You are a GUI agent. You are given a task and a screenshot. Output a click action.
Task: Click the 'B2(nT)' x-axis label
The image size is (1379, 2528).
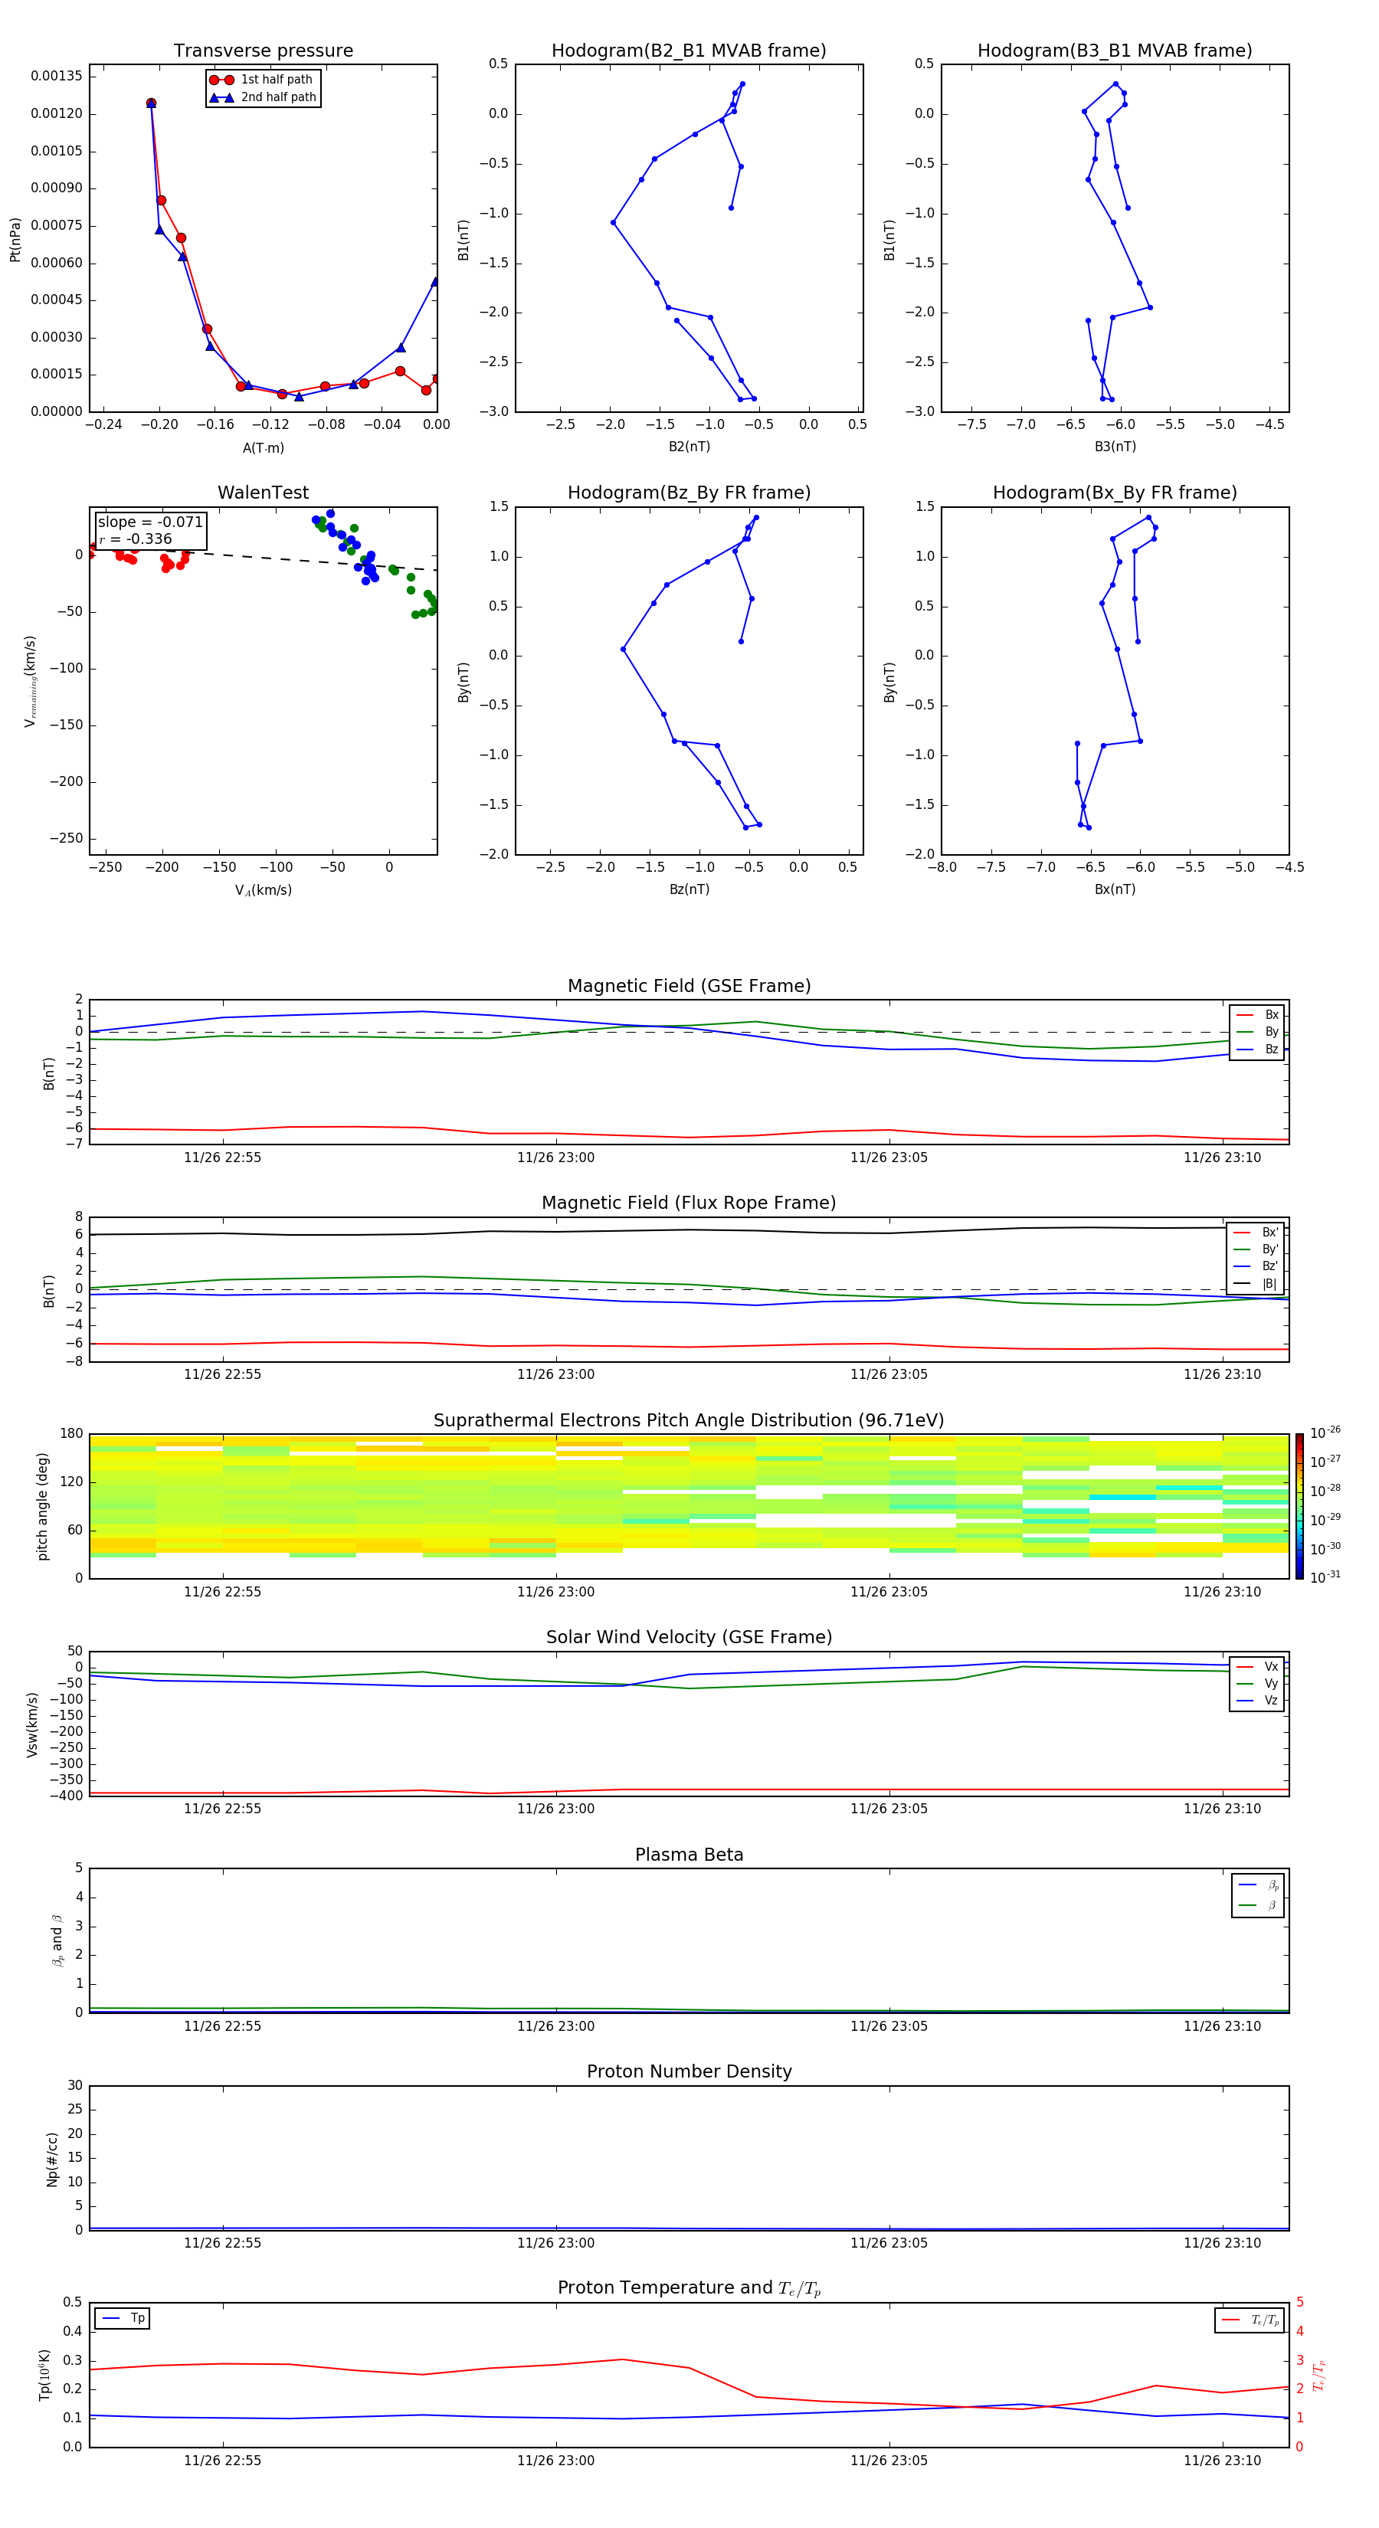point(689,447)
